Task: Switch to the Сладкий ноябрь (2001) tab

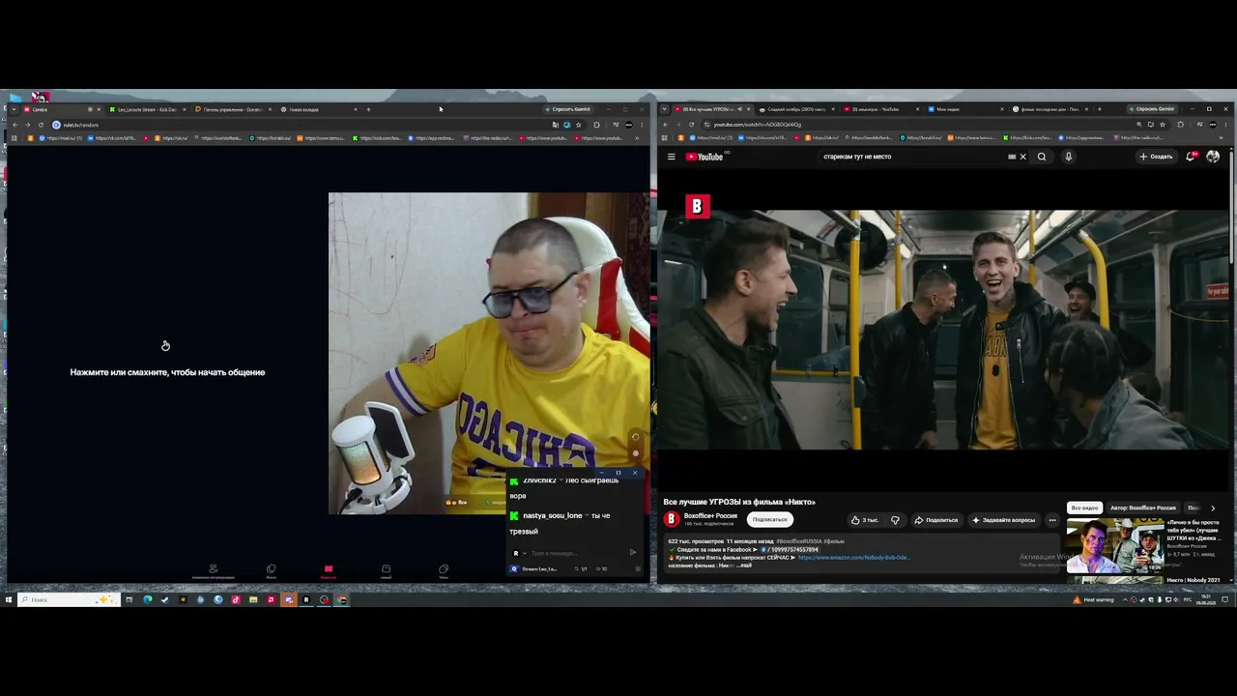Action: click(x=796, y=109)
